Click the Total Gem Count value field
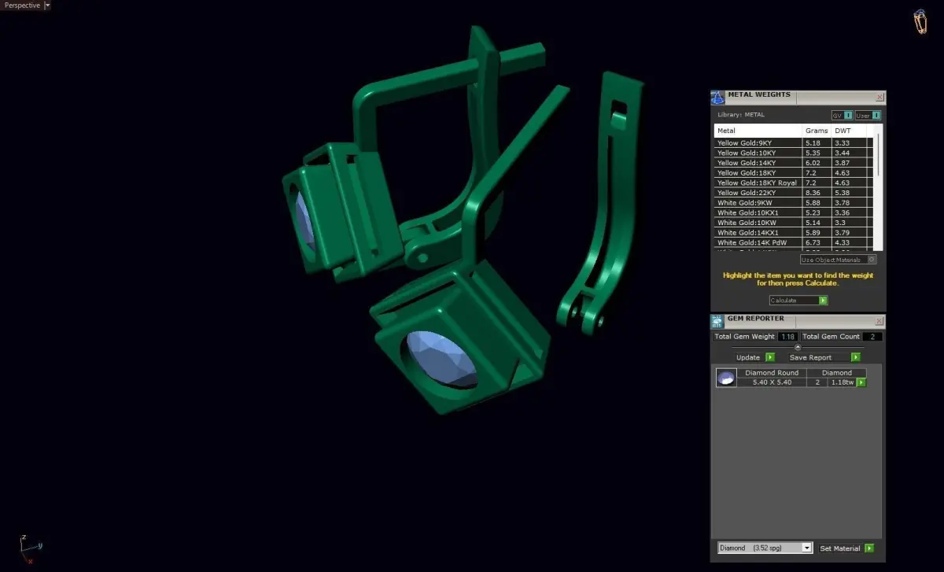 tap(872, 337)
